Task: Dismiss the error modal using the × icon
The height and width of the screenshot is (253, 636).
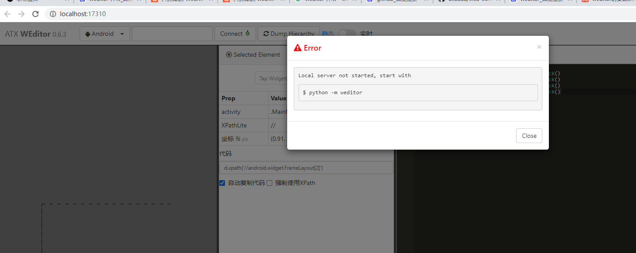Action: (539, 47)
